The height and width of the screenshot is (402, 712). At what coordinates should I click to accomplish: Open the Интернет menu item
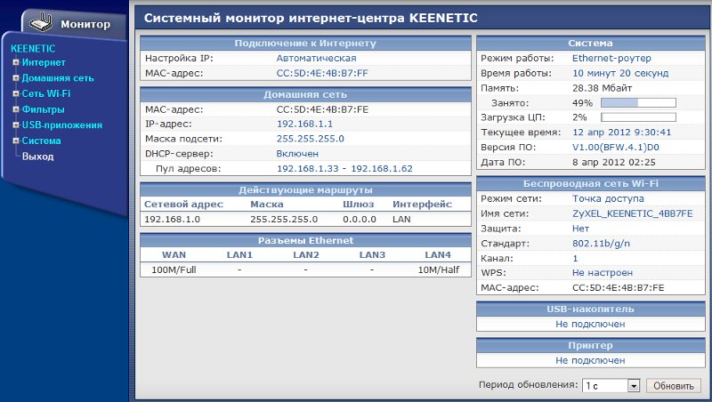tap(44, 62)
